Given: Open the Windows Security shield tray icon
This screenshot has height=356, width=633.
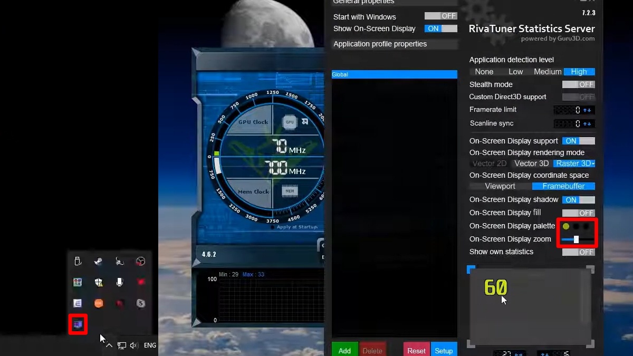Looking at the screenshot, I should tap(99, 282).
